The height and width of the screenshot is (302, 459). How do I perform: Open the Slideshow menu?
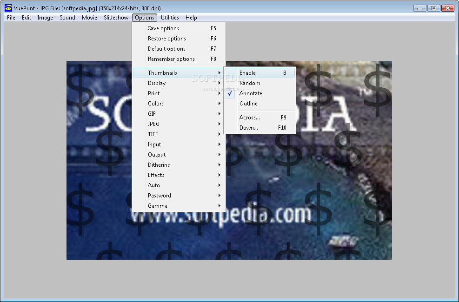[116, 18]
